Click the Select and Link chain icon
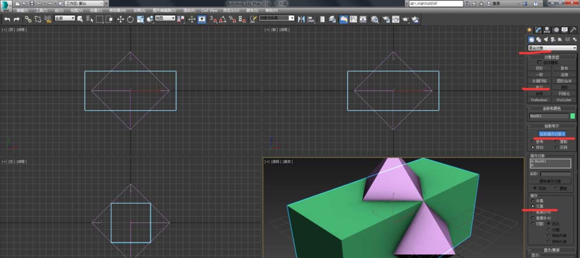The height and width of the screenshot is (258, 580). 28,19
